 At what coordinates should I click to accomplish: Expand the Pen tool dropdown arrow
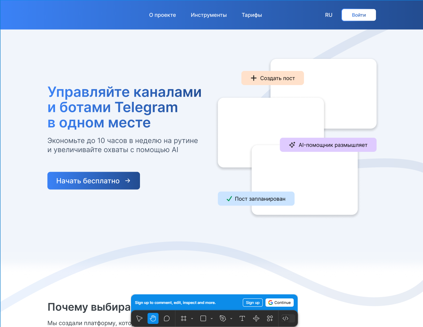231,319
